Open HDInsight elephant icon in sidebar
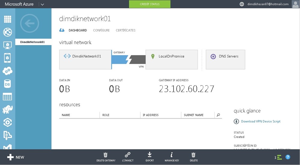Screen dimensions: 300x165 [x=8, y=110]
